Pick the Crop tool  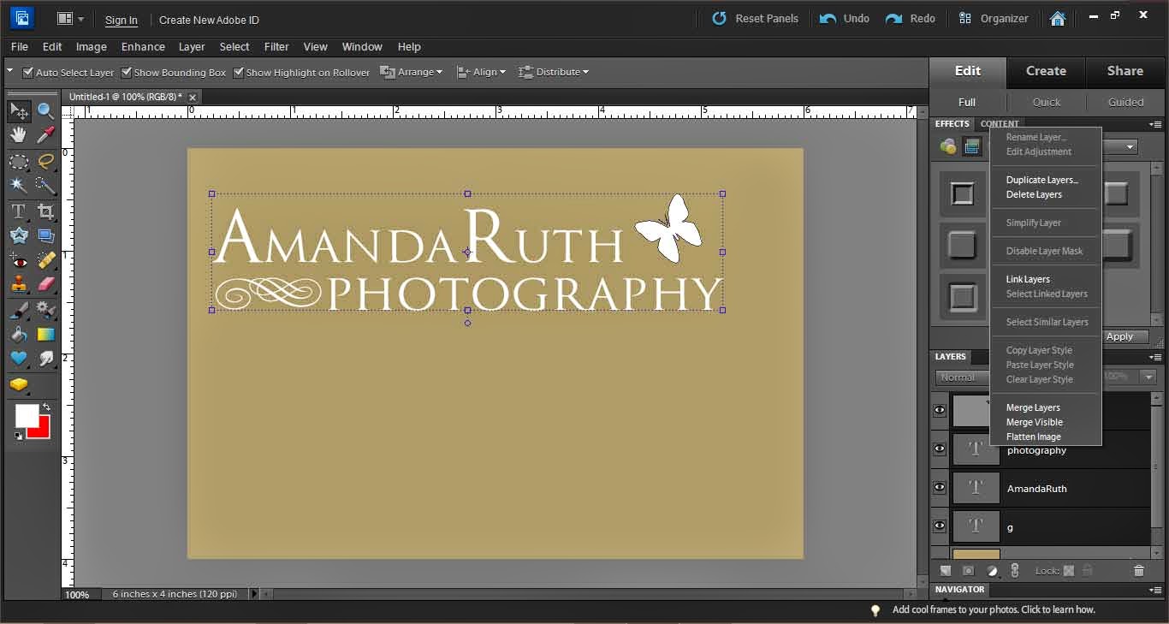[x=45, y=211]
